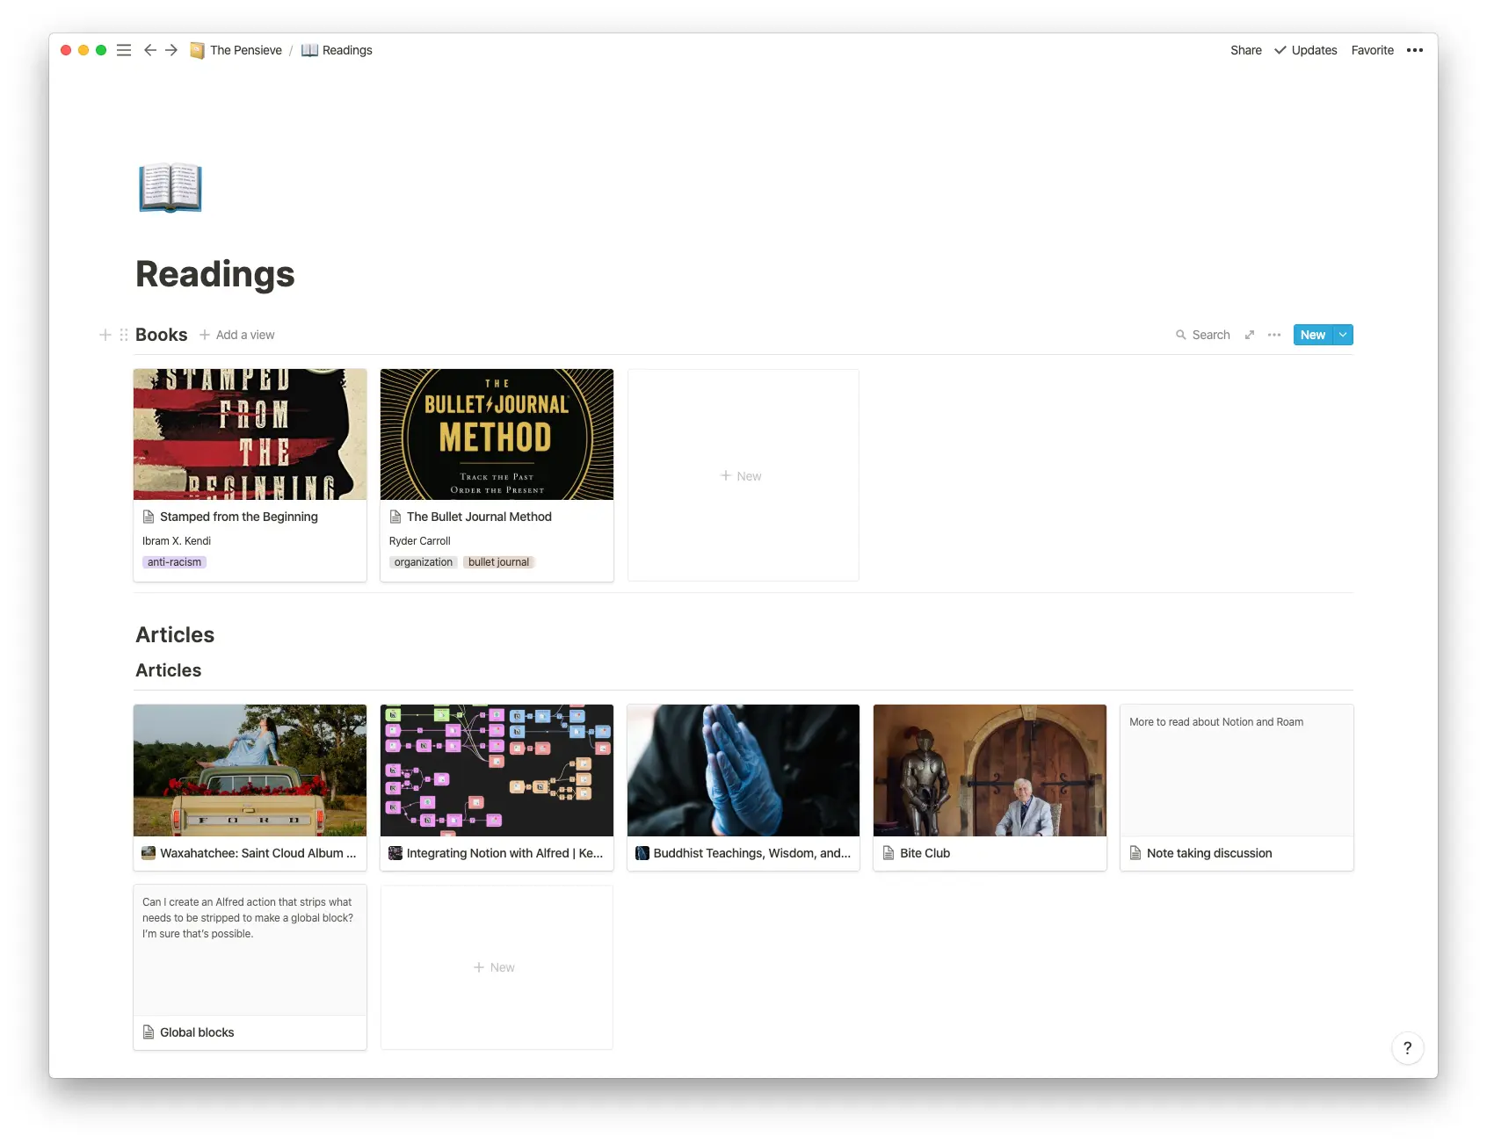Favorite this page

click(1372, 50)
